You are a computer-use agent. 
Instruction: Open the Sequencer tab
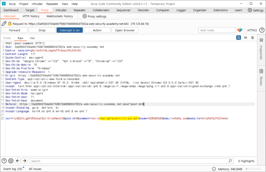[x=124, y=10]
